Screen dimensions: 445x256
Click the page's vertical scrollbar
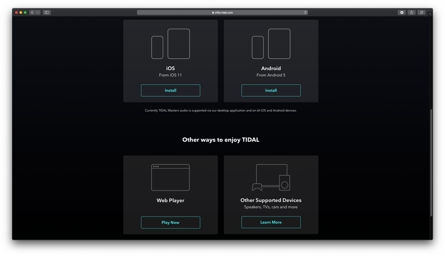[431, 163]
